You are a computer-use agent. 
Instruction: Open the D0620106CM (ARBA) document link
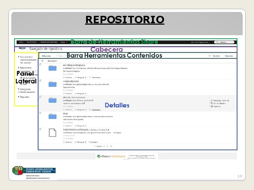tap(86, 130)
